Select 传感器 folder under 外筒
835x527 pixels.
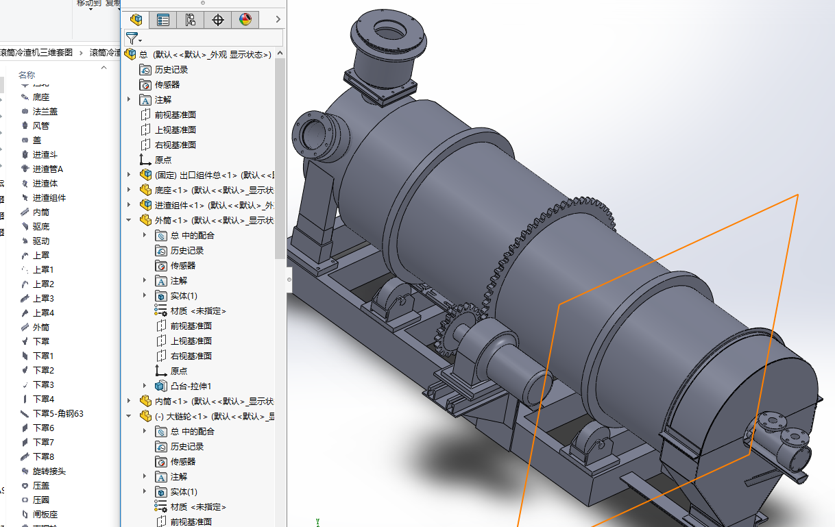click(x=183, y=265)
